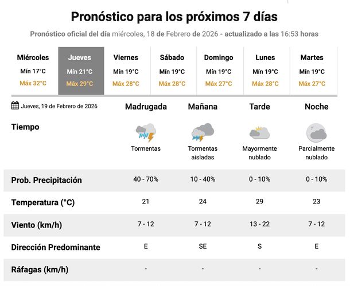
Task: Click the Ráfagas (km/h) row label
Action: [x=40, y=269]
